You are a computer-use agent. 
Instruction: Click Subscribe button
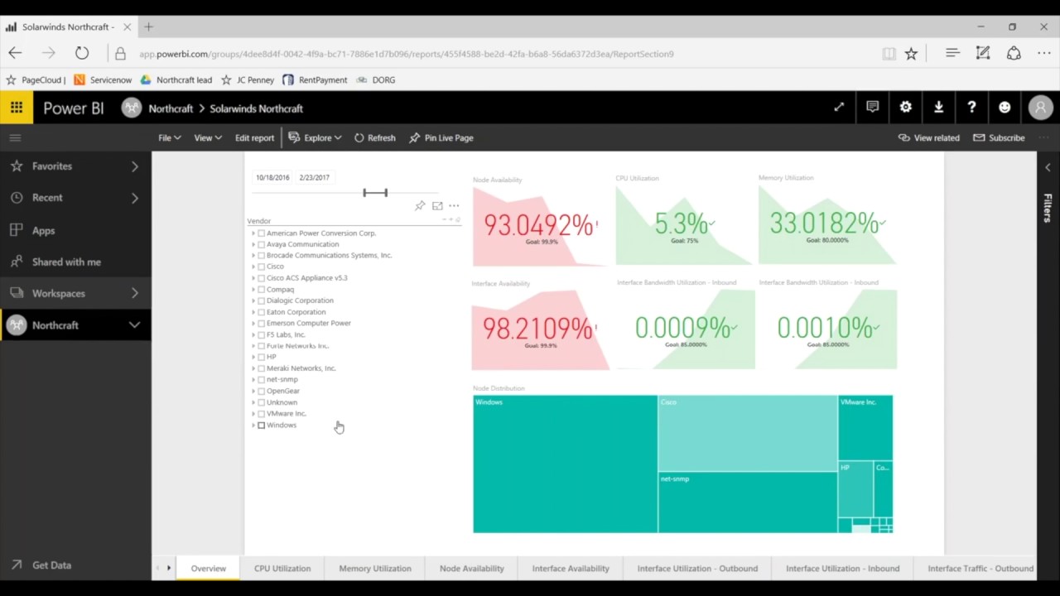pos(999,137)
